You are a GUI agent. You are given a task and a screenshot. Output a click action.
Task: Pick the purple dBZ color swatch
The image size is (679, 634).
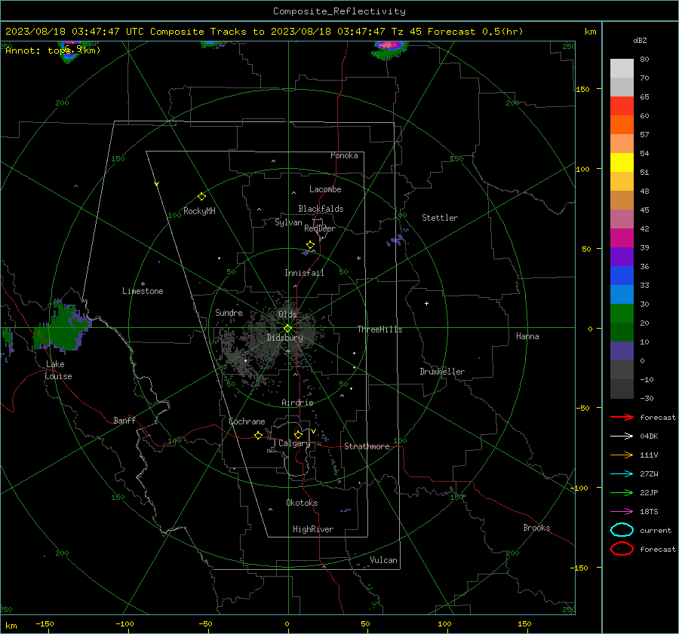622,256
